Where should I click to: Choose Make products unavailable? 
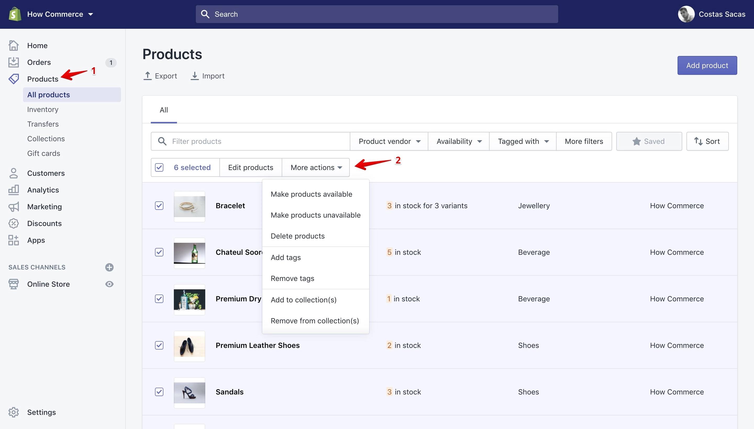(315, 215)
